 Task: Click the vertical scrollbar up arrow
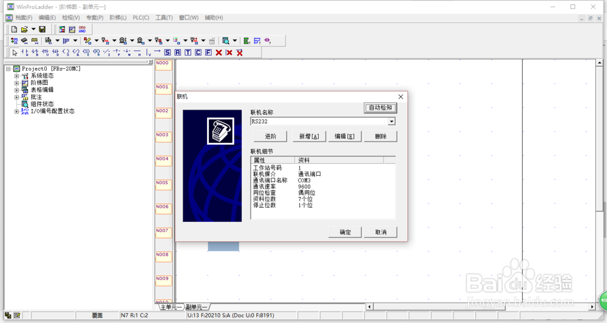pos(599,62)
